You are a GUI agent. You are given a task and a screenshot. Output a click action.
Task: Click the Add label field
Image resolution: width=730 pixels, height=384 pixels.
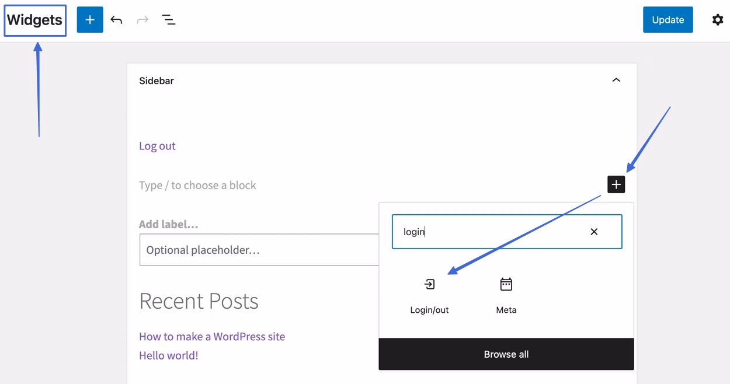click(x=168, y=224)
